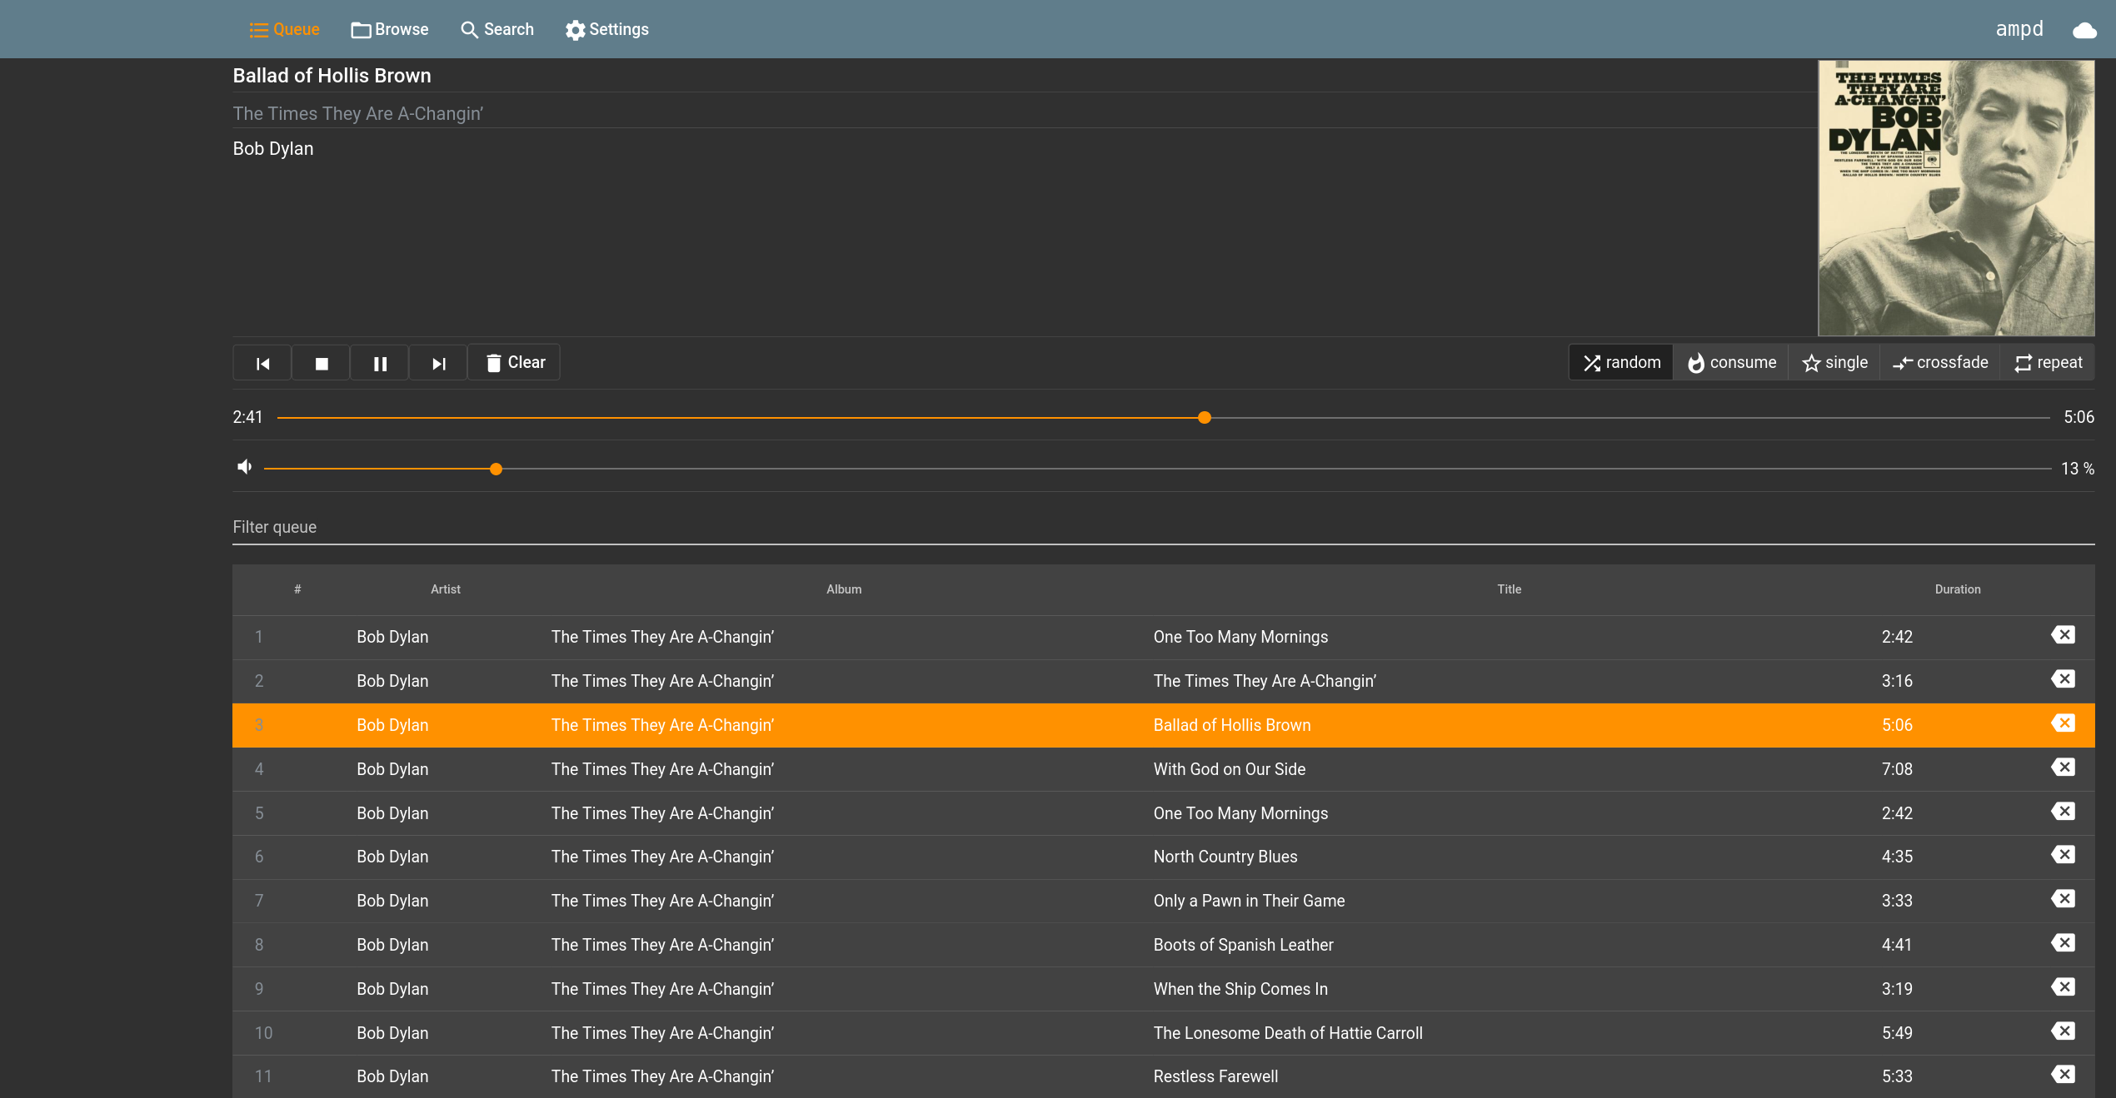Click the ampd logo text

[x=2019, y=29]
